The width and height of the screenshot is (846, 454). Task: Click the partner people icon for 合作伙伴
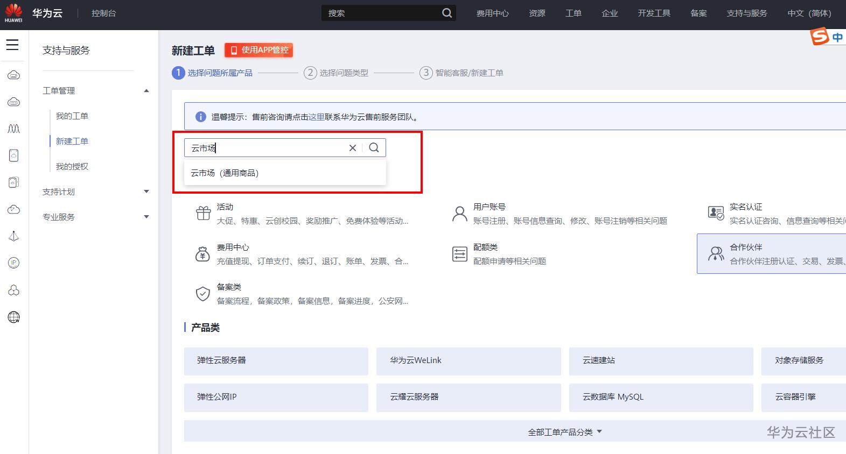(716, 253)
